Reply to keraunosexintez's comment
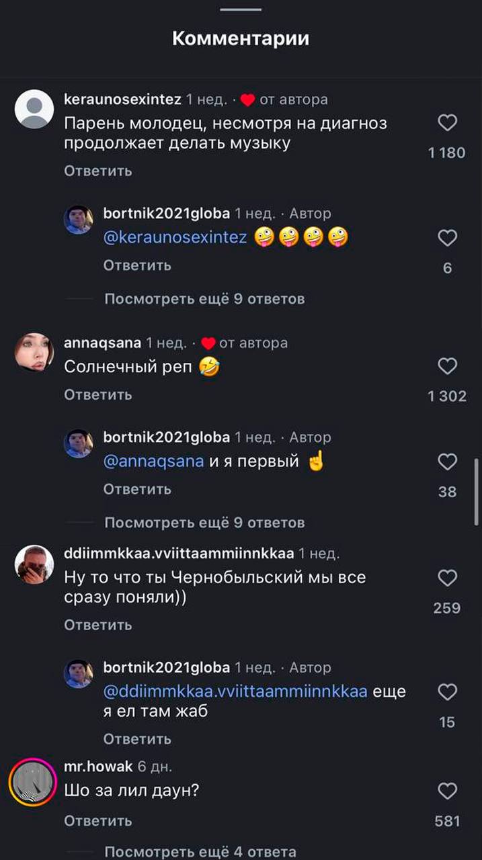The height and width of the screenshot is (860, 482). click(x=98, y=171)
